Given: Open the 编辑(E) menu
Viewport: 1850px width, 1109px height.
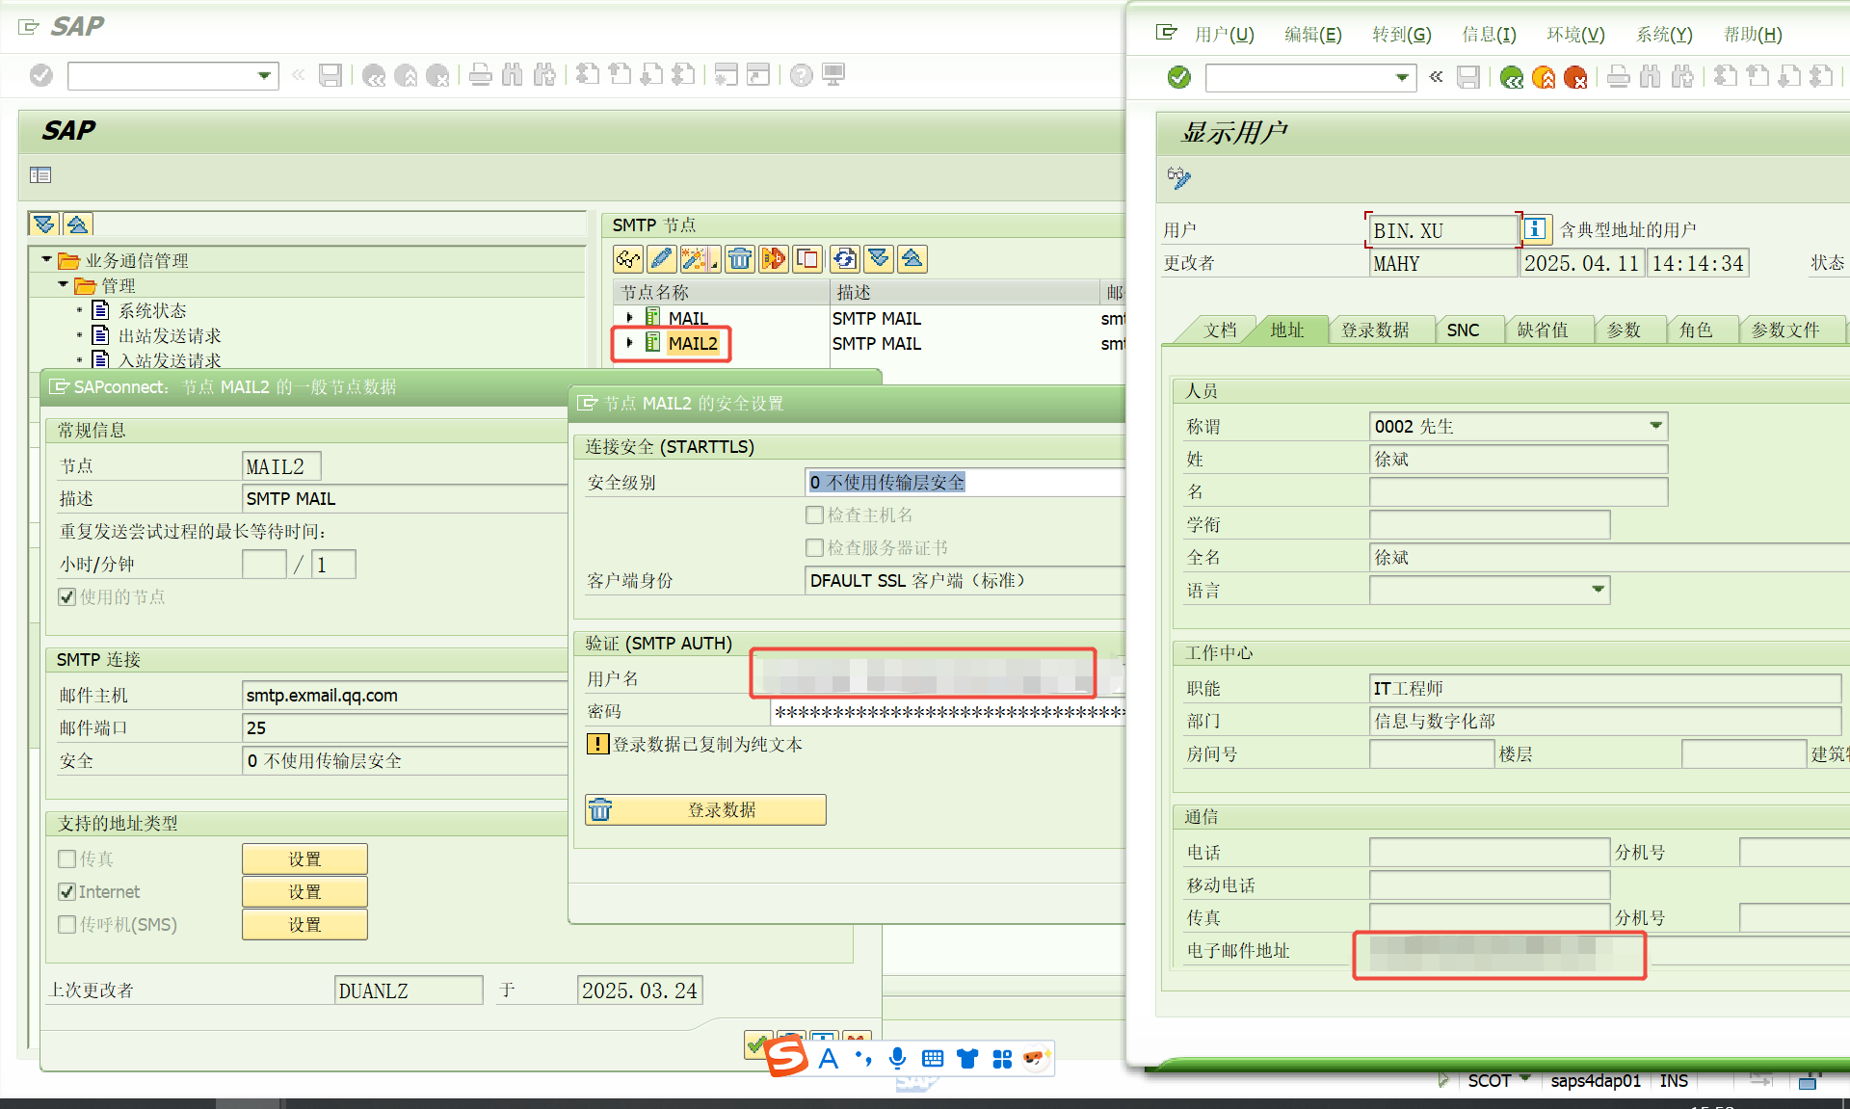Looking at the screenshot, I should tap(1312, 35).
